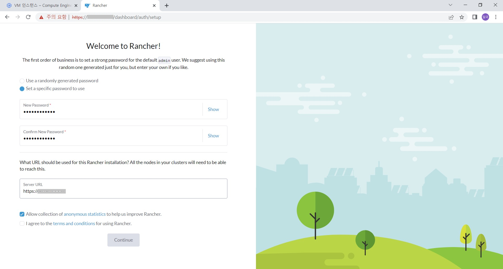This screenshot has height=269, width=503.
Task: Open a new browser tab
Action: pyautogui.click(x=167, y=5)
